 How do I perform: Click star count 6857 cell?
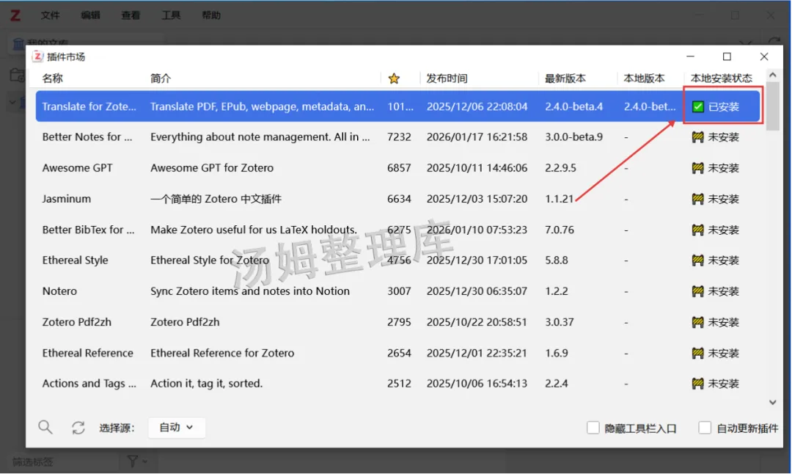click(x=399, y=168)
